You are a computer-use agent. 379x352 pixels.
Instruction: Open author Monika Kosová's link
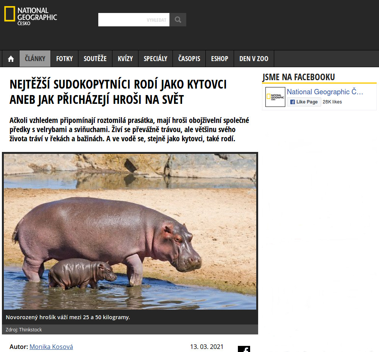51,347
